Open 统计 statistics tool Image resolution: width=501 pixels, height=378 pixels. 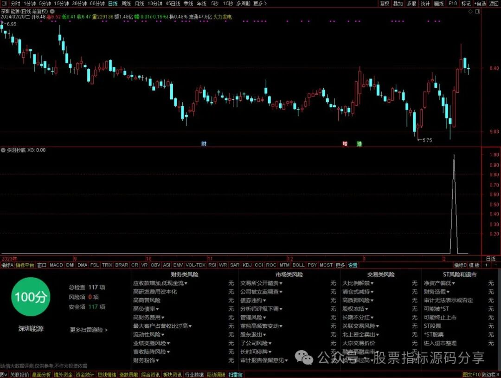click(x=425, y=4)
